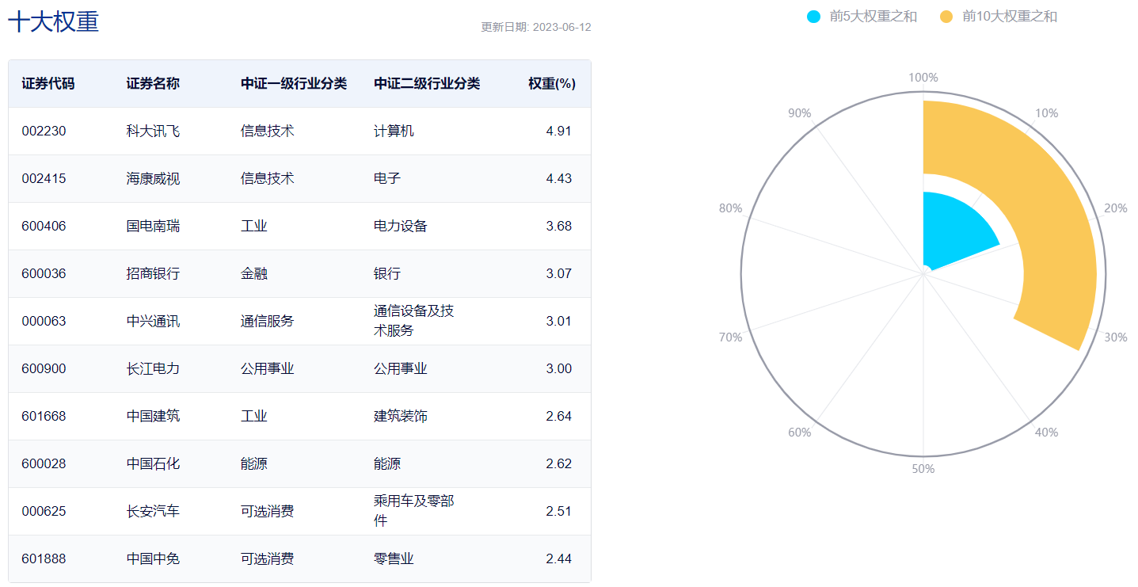Viewport: 1138px width, 587px height.
Task: Select stock code 002230
Action: (x=44, y=131)
